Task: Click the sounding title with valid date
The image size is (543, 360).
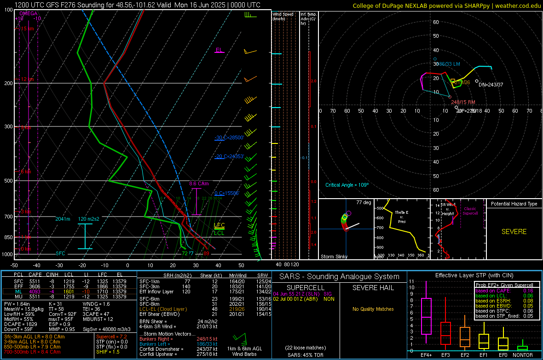Action: click(138, 5)
